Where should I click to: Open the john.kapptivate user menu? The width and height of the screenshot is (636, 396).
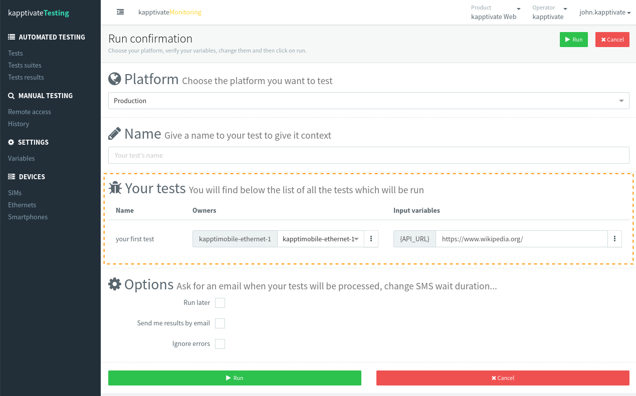[x=605, y=13]
